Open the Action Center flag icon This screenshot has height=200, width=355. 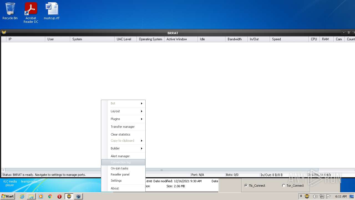pos(328,196)
